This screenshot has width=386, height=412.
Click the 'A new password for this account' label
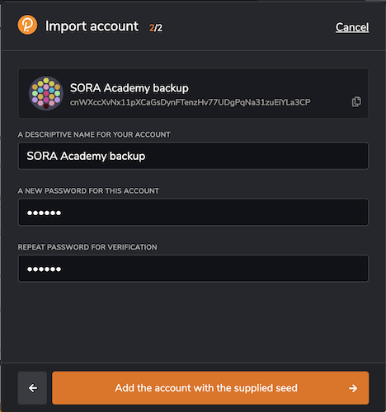pos(88,191)
